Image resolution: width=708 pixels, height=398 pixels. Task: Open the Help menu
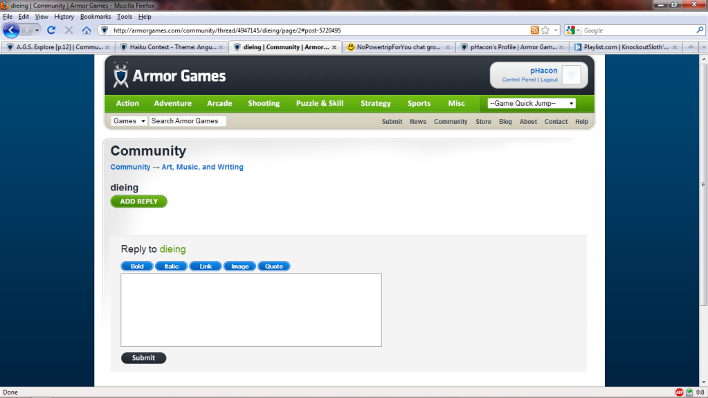[x=145, y=17]
